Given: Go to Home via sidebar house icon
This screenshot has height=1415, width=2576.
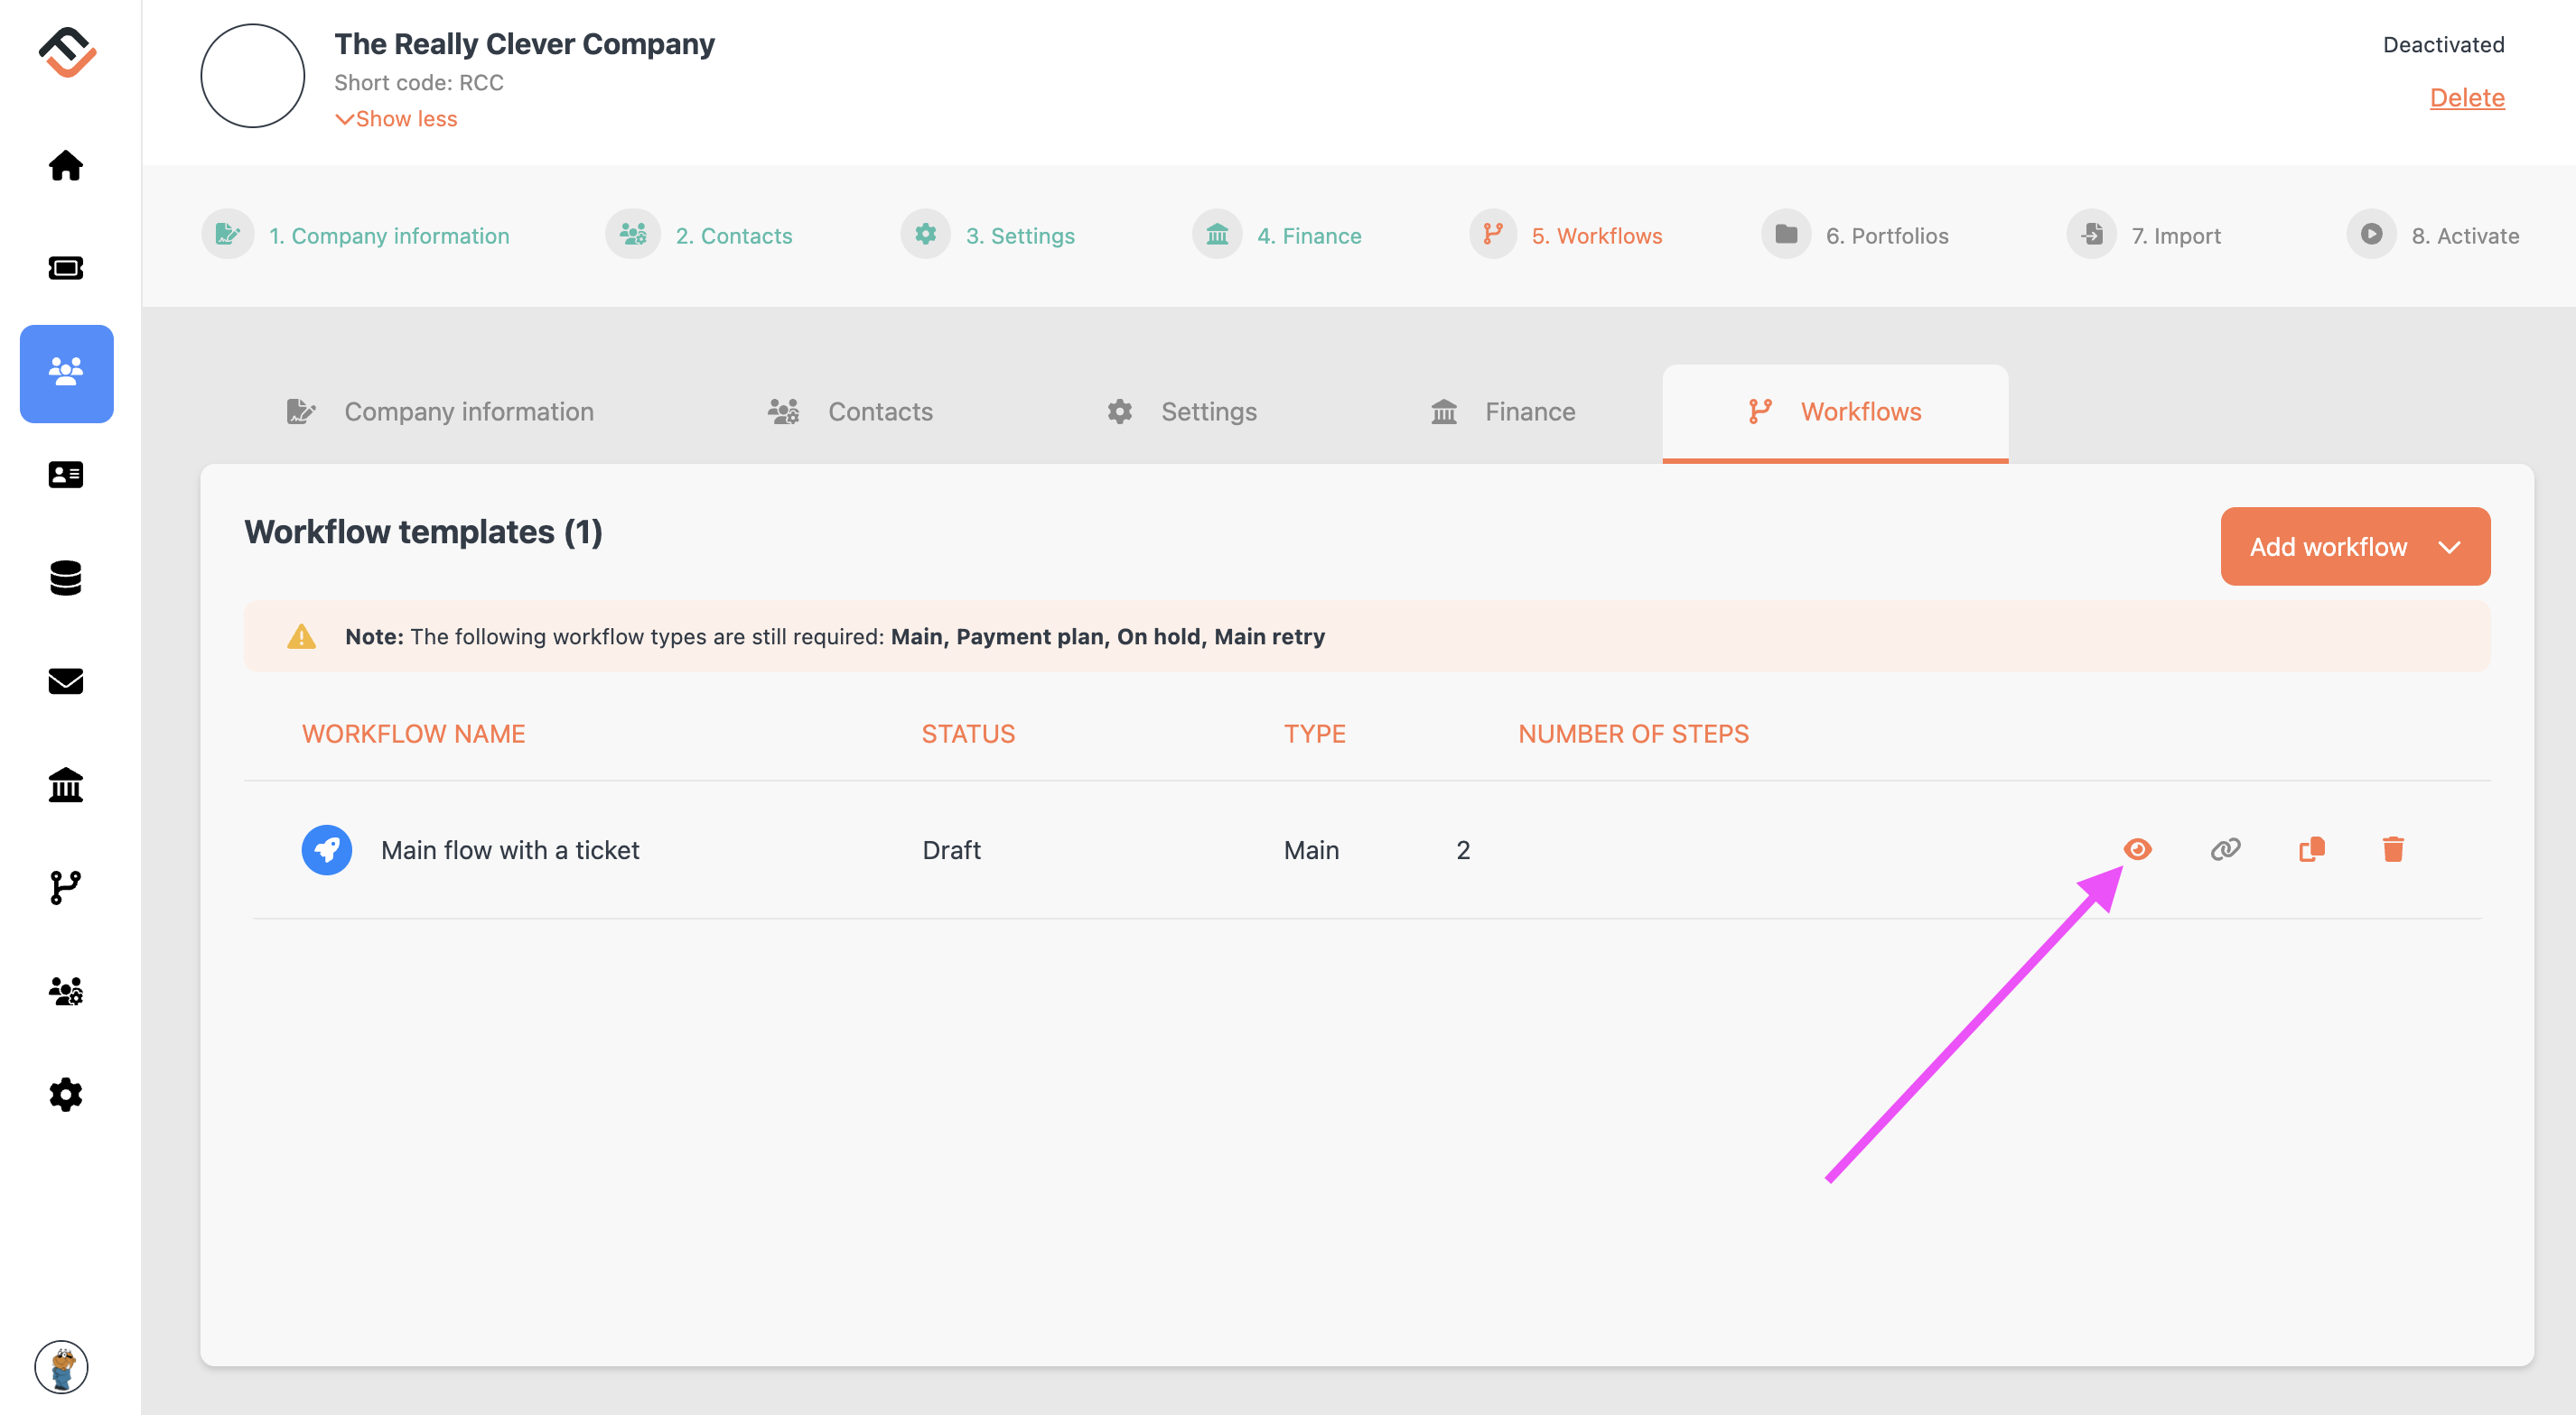Looking at the screenshot, I should tap(66, 165).
